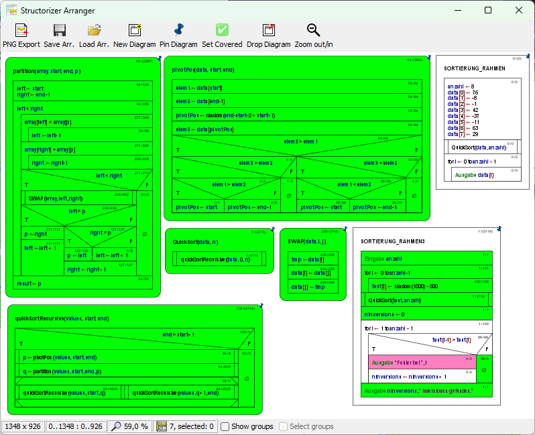Click the 'tmp ← data[i]' instruction
Image resolution: width=535 pixels, height=435 pixels.
[313, 259]
